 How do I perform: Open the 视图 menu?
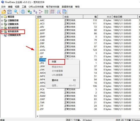pyautogui.click(x=17, y=7)
